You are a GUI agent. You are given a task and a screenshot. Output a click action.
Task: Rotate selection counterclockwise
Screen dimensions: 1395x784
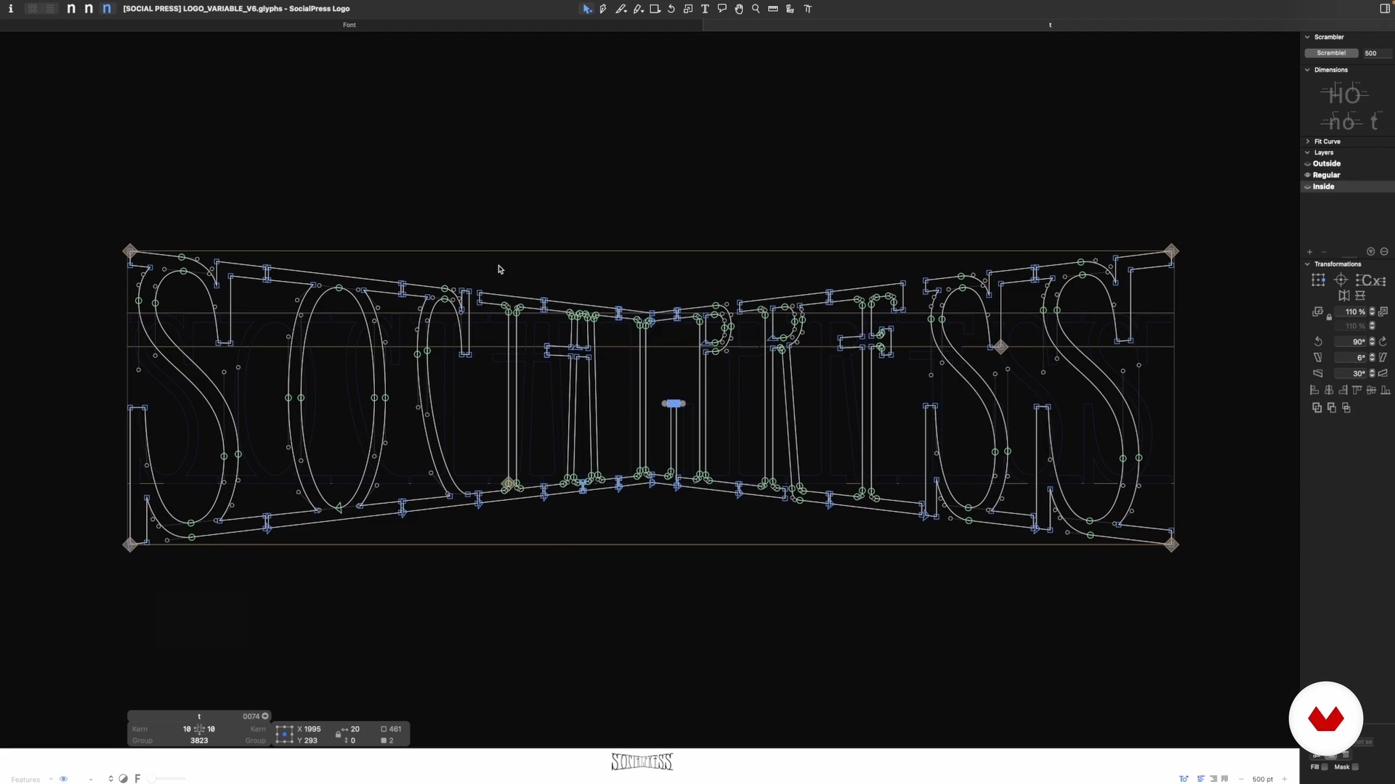tap(1318, 342)
